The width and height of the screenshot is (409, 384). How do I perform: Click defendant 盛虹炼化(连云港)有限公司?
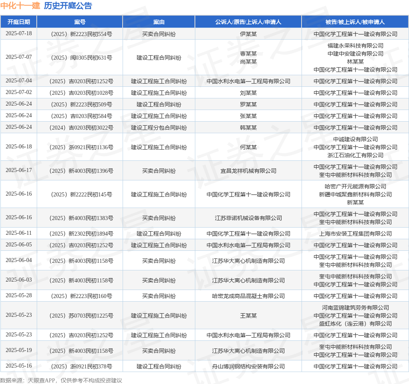355,323
